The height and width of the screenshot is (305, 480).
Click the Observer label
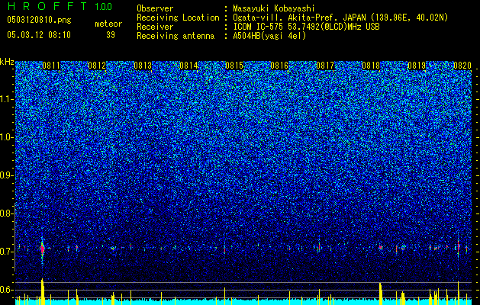pos(155,8)
